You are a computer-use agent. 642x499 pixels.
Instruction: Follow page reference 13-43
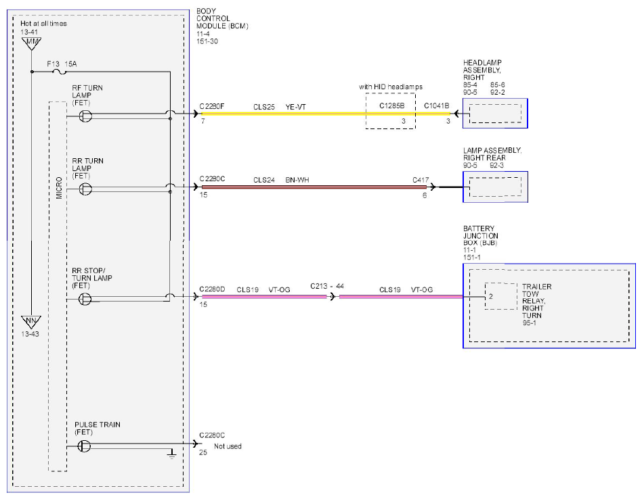(x=30, y=334)
